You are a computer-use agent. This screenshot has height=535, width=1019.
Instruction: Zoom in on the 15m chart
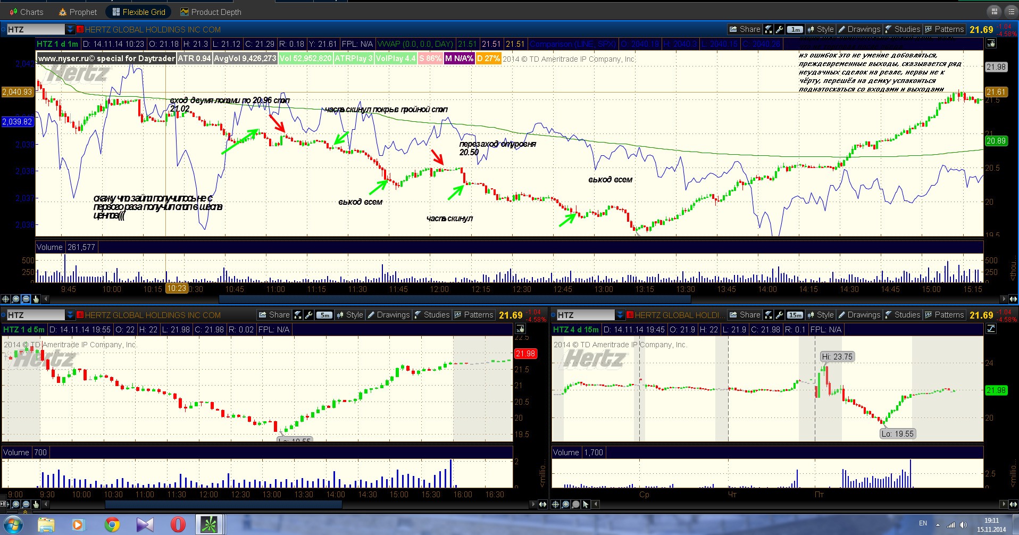pyautogui.click(x=565, y=504)
